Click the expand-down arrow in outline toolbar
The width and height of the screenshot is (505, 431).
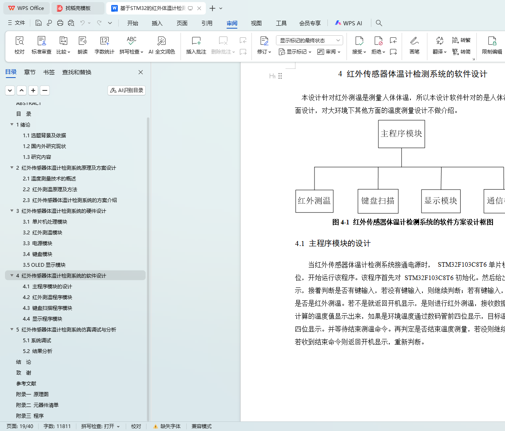10,90
